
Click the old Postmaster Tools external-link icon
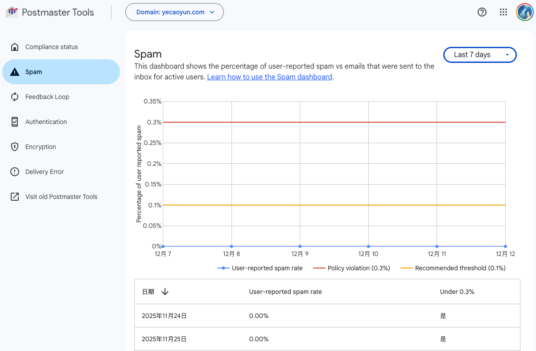[x=15, y=197]
